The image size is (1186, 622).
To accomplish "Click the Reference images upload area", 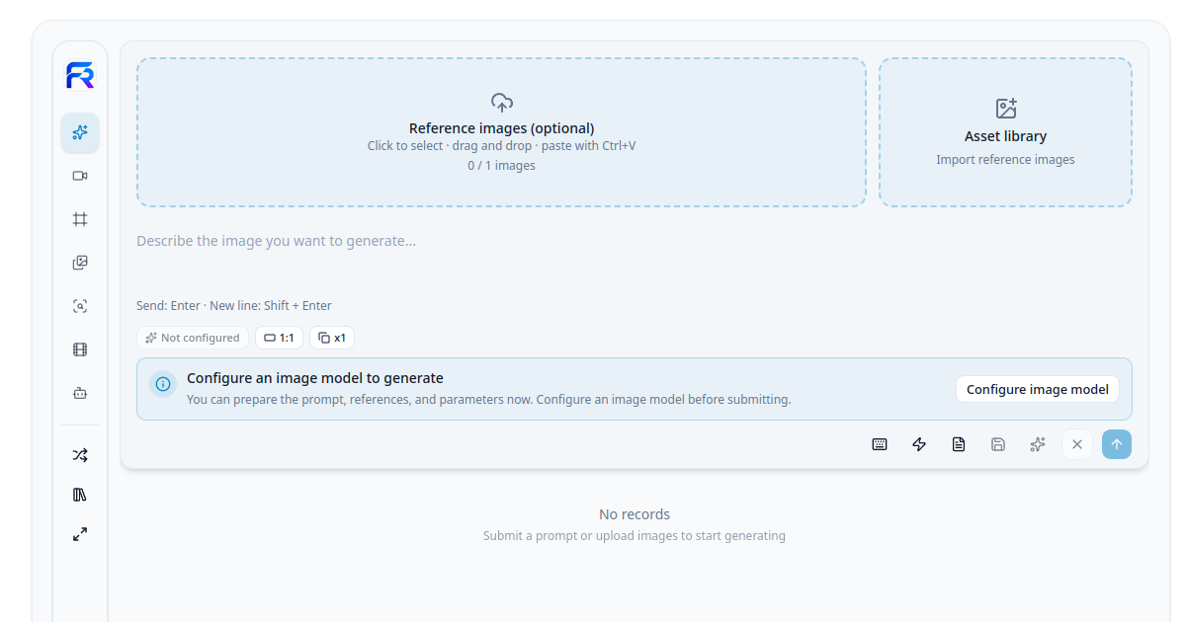I will click(x=501, y=132).
